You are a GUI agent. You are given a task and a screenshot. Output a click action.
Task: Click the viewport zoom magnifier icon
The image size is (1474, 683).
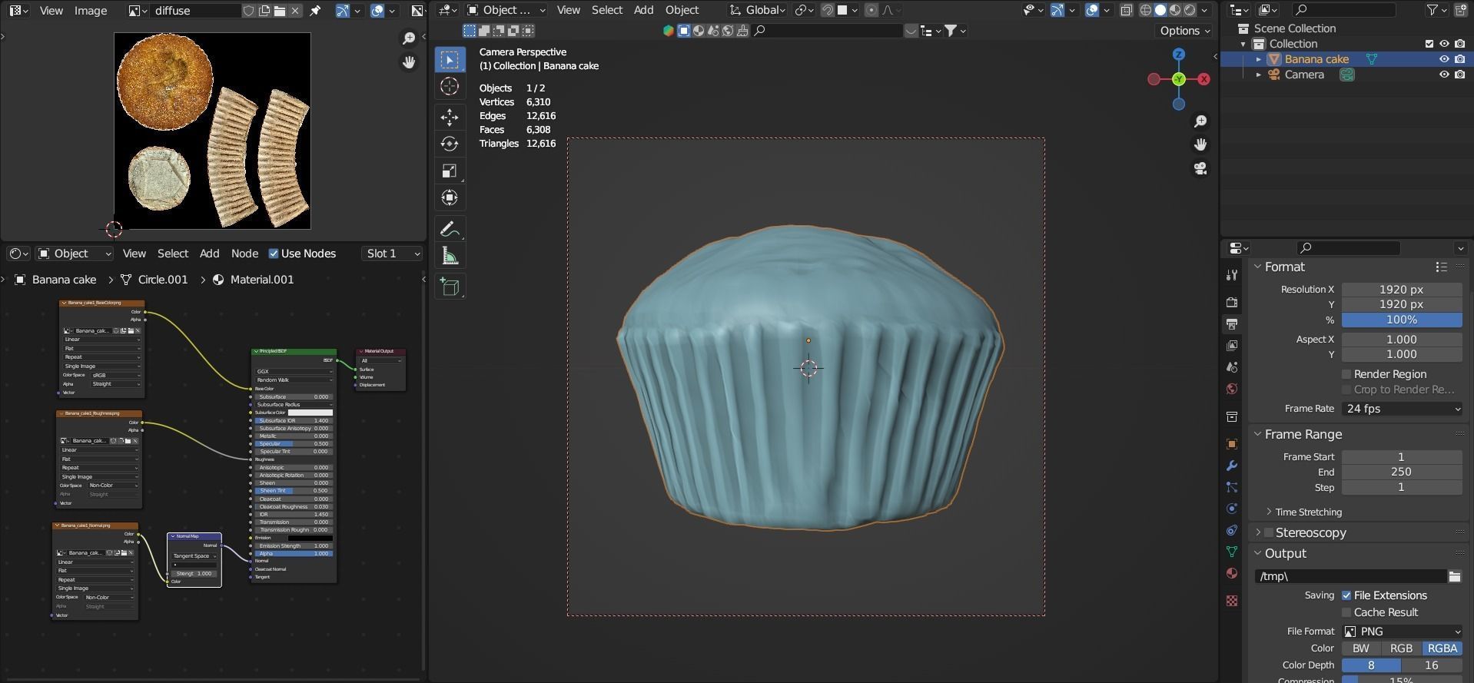(x=1200, y=121)
